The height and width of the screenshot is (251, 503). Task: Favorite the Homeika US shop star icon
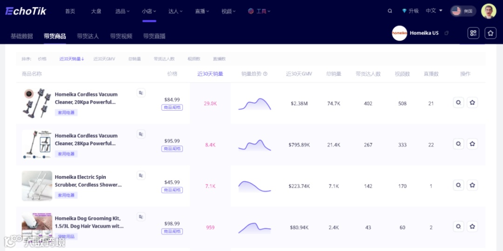490,33
